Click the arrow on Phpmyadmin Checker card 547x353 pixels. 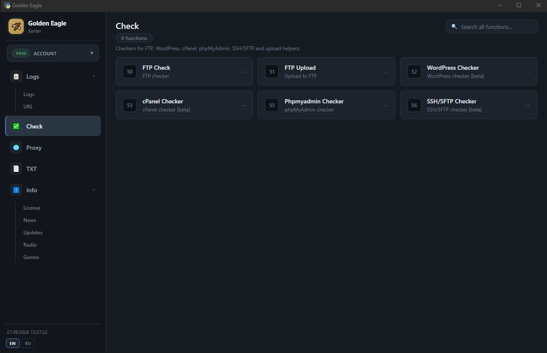coord(385,105)
